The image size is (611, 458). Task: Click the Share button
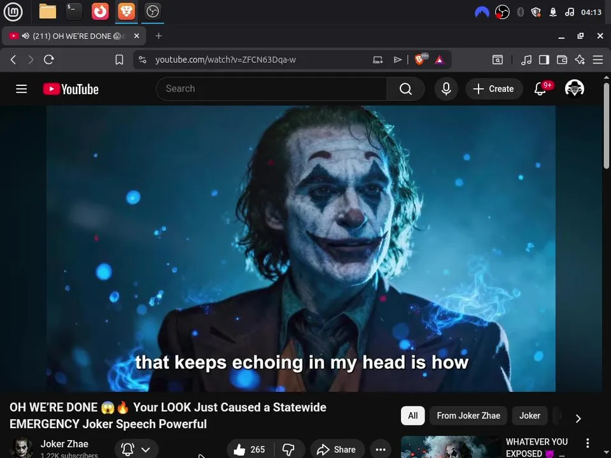tap(337, 450)
